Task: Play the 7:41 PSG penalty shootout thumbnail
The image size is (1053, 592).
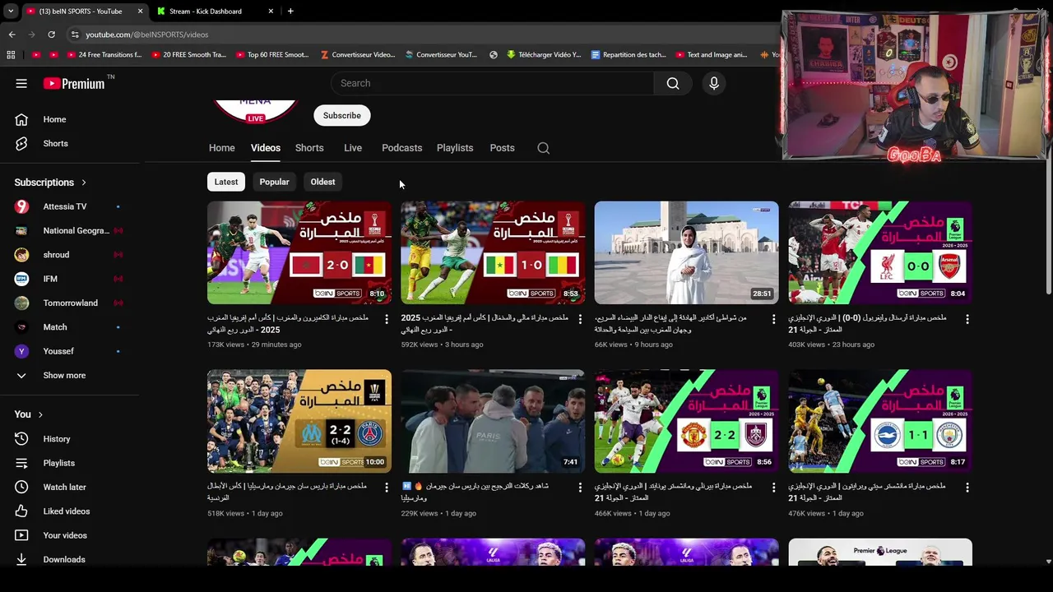Action: coord(493,421)
